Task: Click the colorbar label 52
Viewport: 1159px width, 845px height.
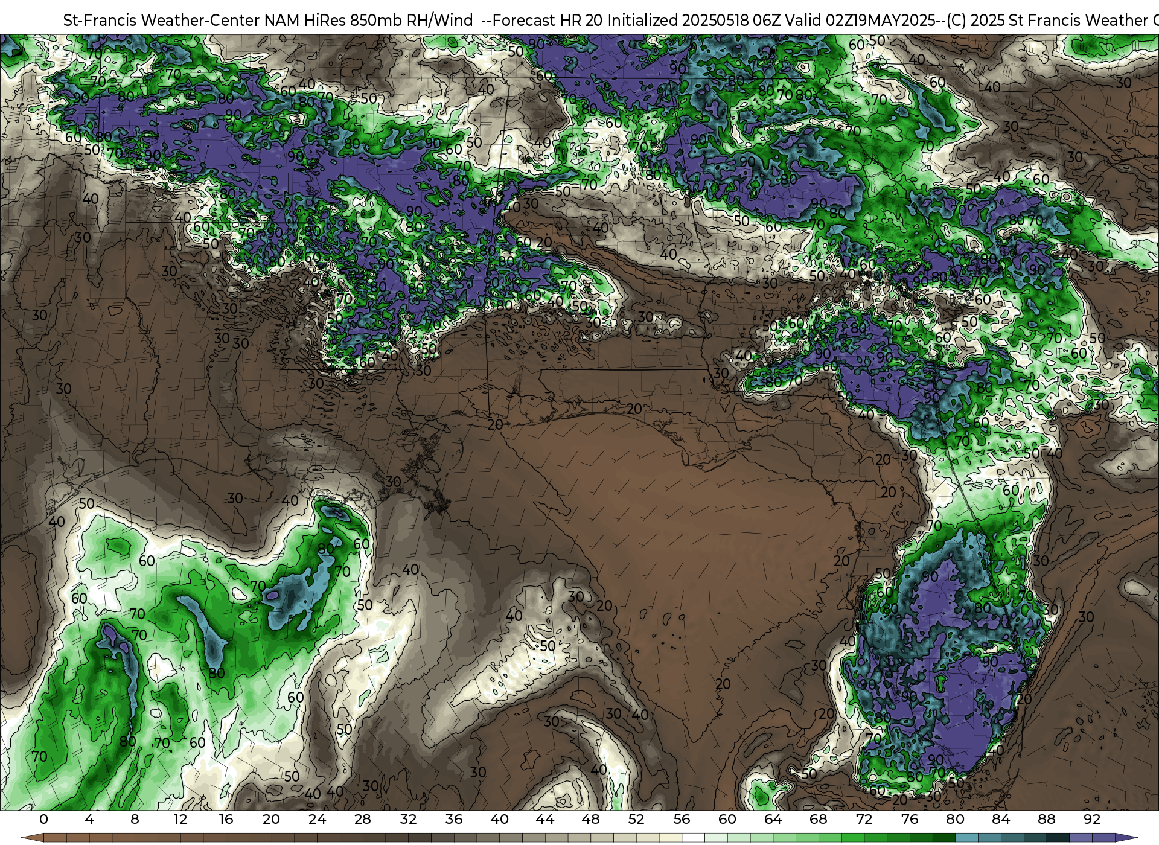Action: [636, 820]
